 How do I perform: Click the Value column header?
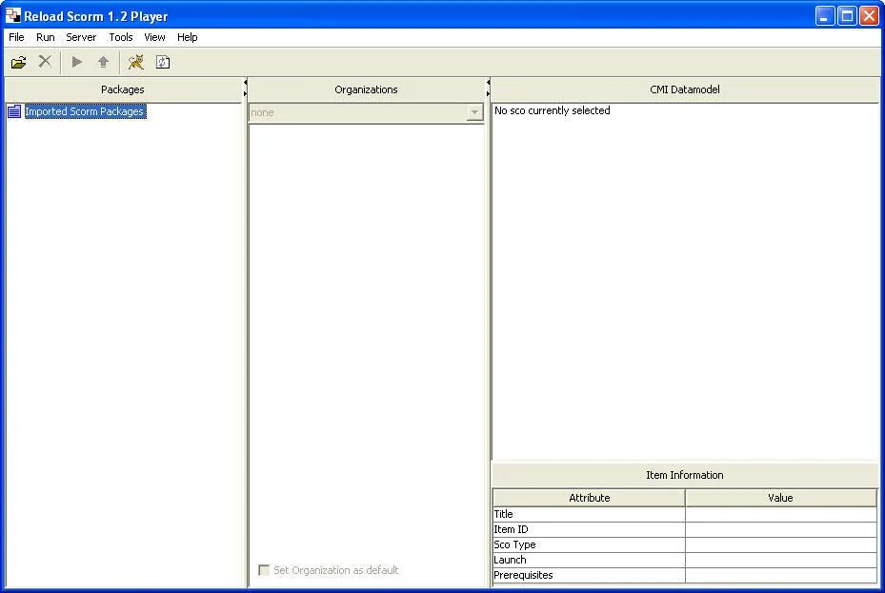point(780,498)
